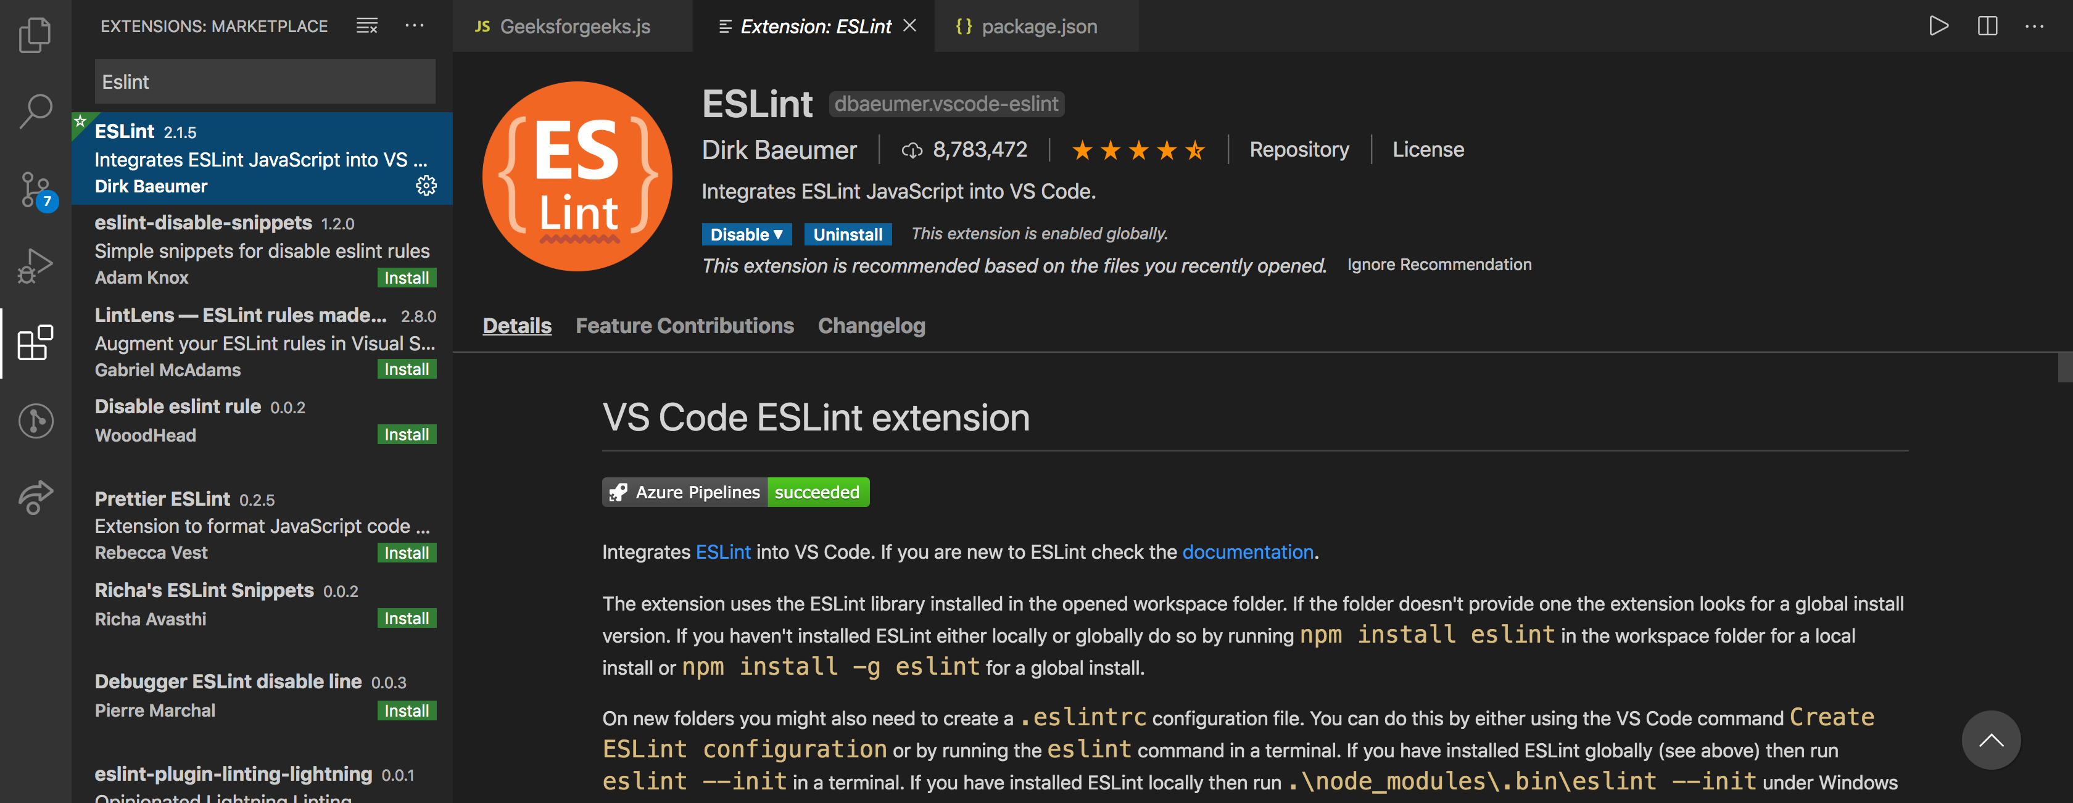Clear the extension search results
This screenshot has height=803, width=2073.
pyautogui.click(x=366, y=25)
